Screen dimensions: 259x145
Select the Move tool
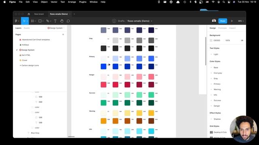[x=24, y=21]
